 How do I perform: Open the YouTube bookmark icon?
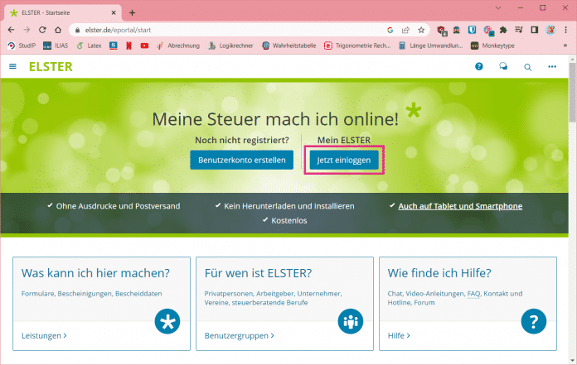click(144, 46)
